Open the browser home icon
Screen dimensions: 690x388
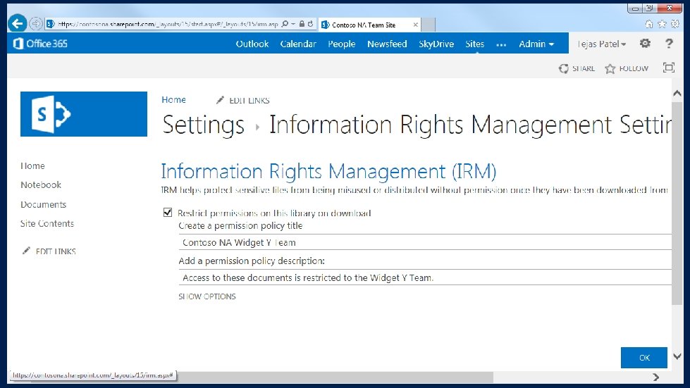(648, 24)
